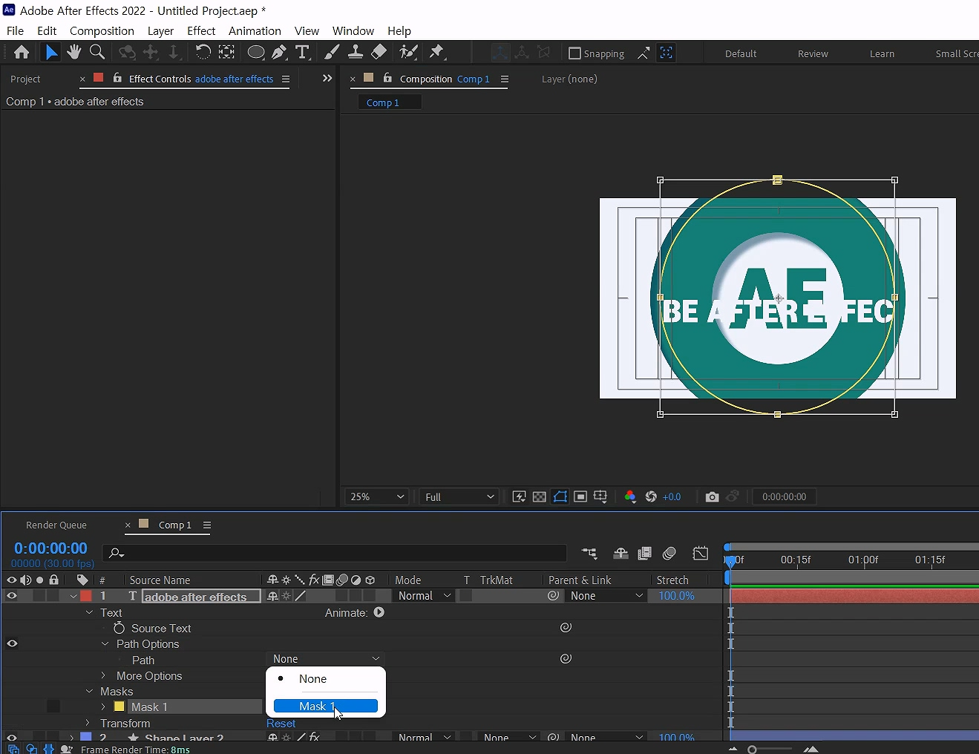Select the Clone Stamp tool
The image size is (979, 754).
(356, 52)
